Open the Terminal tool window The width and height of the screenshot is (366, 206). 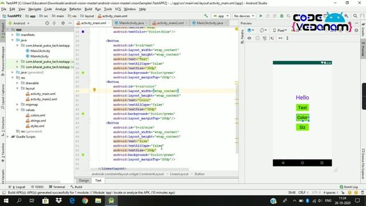[57, 187]
